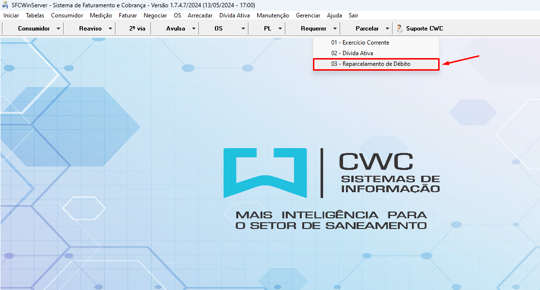This screenshot has width=540, height=290.
Task: Click the Parcelar toolbar button
Action: (x=367, y=29)
